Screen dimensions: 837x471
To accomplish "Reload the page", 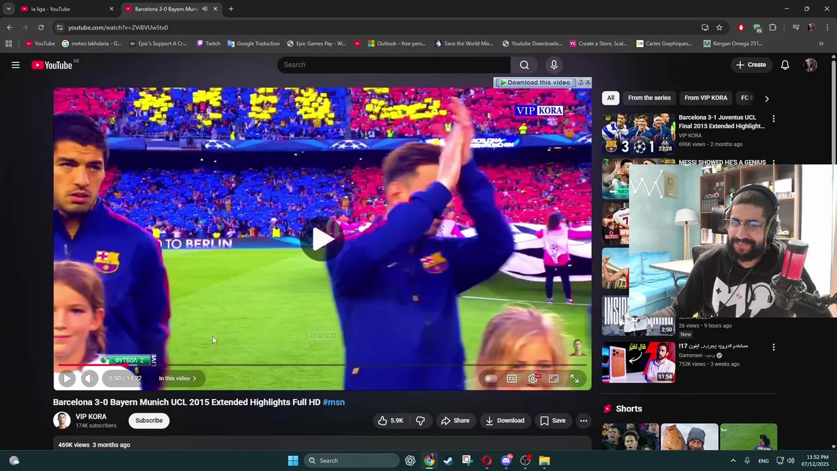I will [41, 27].
